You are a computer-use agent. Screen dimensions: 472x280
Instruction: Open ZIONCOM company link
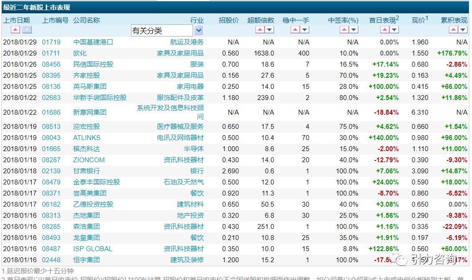(89, 160)
